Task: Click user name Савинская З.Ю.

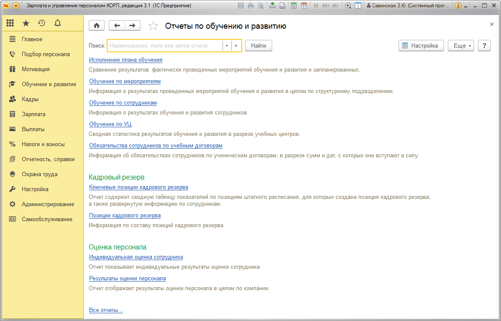Action: click(x=408, y=6)
